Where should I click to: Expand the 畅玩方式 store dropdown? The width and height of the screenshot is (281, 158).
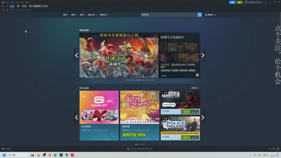(92, 15)
